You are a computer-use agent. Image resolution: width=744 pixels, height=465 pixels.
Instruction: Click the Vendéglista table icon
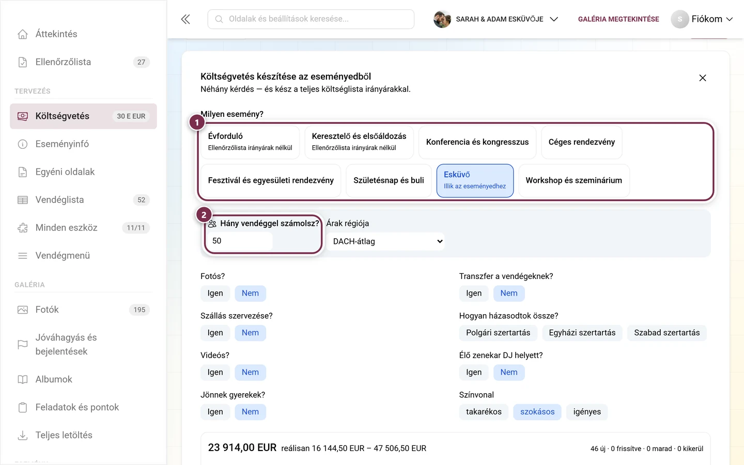point(23,200)
